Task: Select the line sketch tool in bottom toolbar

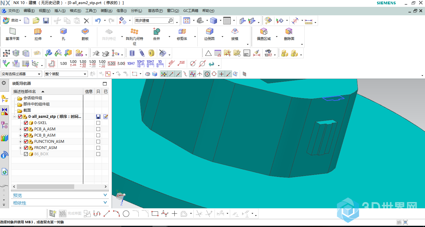Action: (107, 214)
